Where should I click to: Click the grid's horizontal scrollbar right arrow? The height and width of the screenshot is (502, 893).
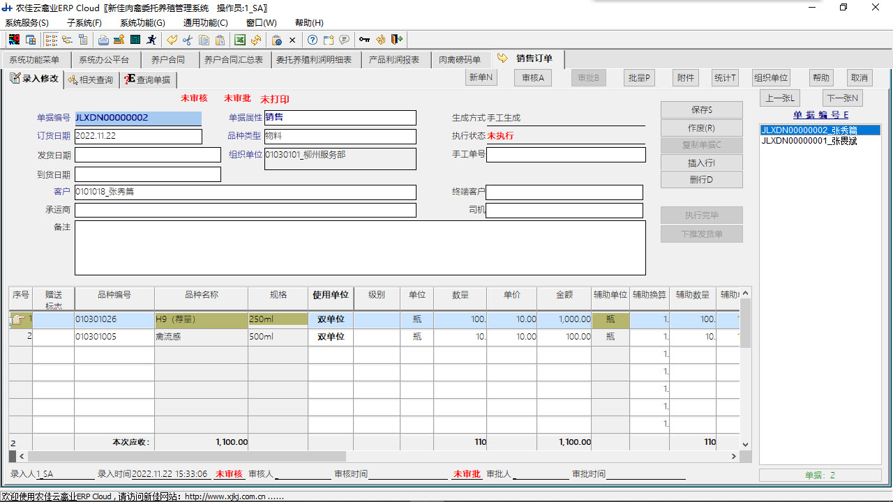tap(733, 456)
